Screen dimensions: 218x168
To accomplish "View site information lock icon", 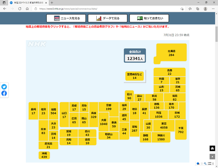I will [x=36, y=9].
